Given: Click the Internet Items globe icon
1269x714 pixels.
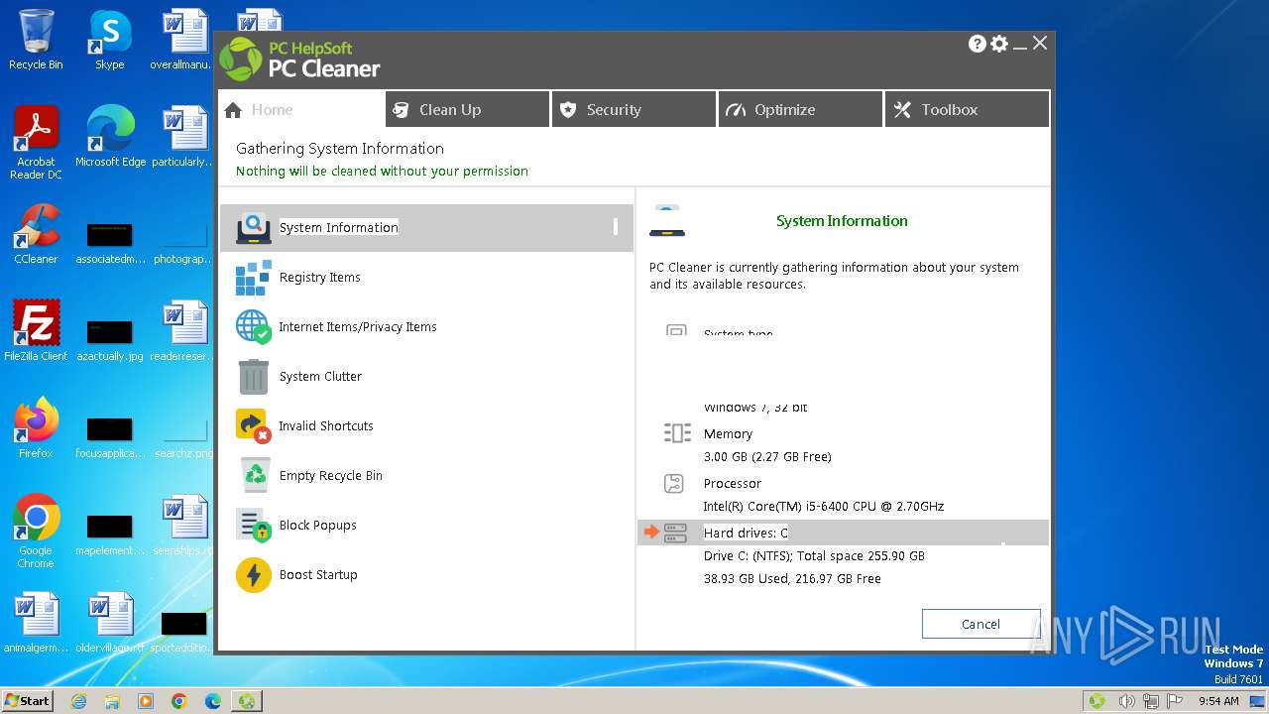Looking at the screenshot, I should click(x=254, y=327).
